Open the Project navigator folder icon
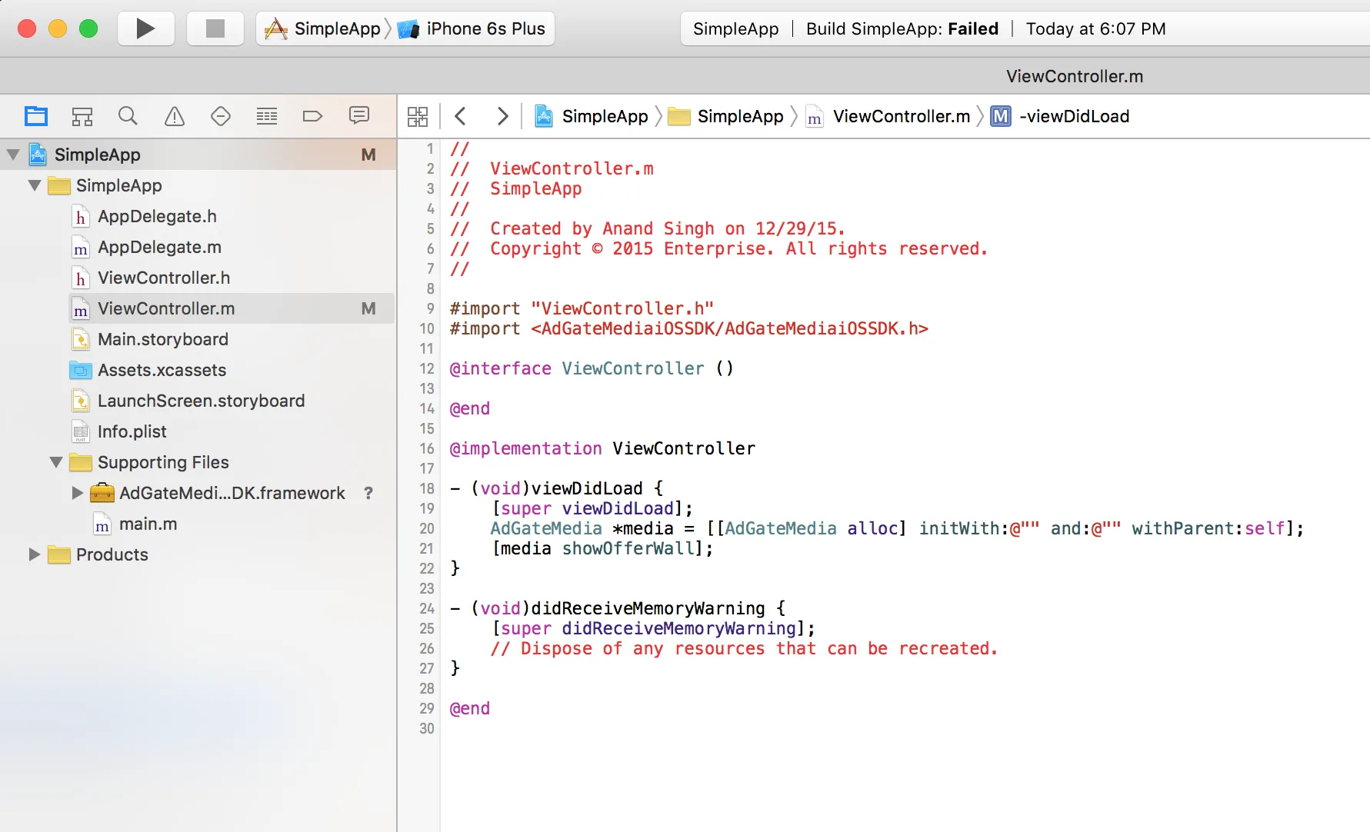1370x832 pixels. click(36, 116)
